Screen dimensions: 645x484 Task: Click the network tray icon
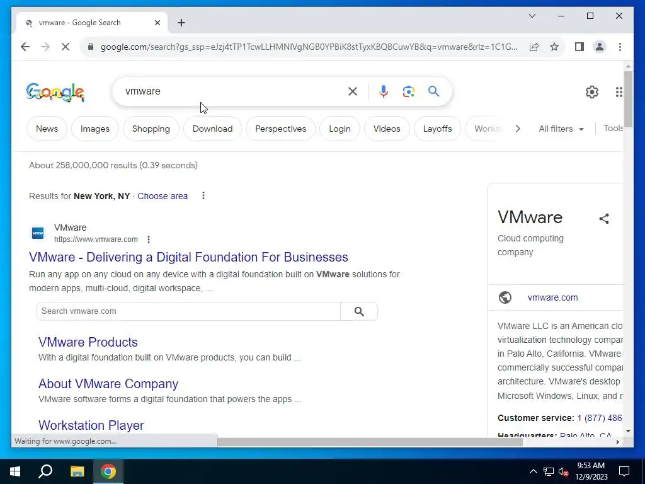549,471
